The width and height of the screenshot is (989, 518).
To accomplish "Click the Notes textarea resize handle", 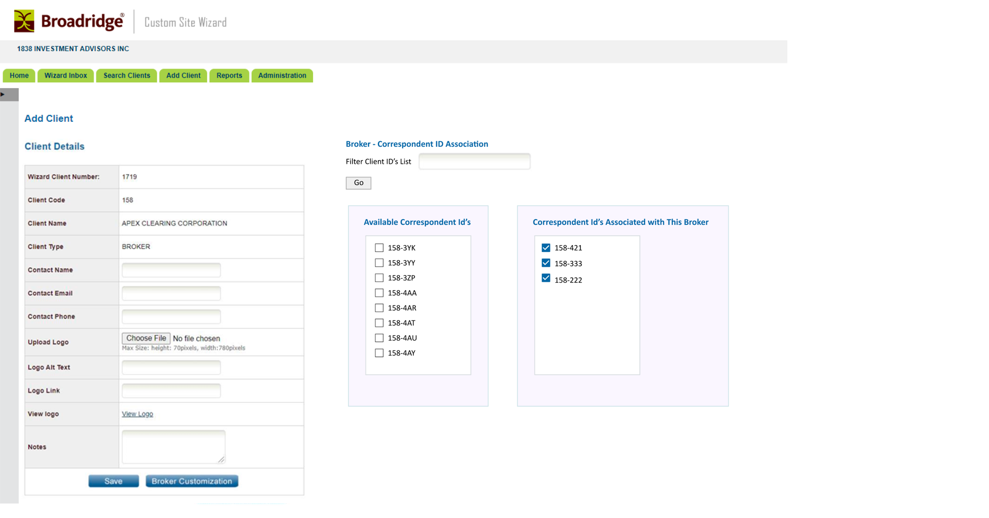I will coord(221,460).
